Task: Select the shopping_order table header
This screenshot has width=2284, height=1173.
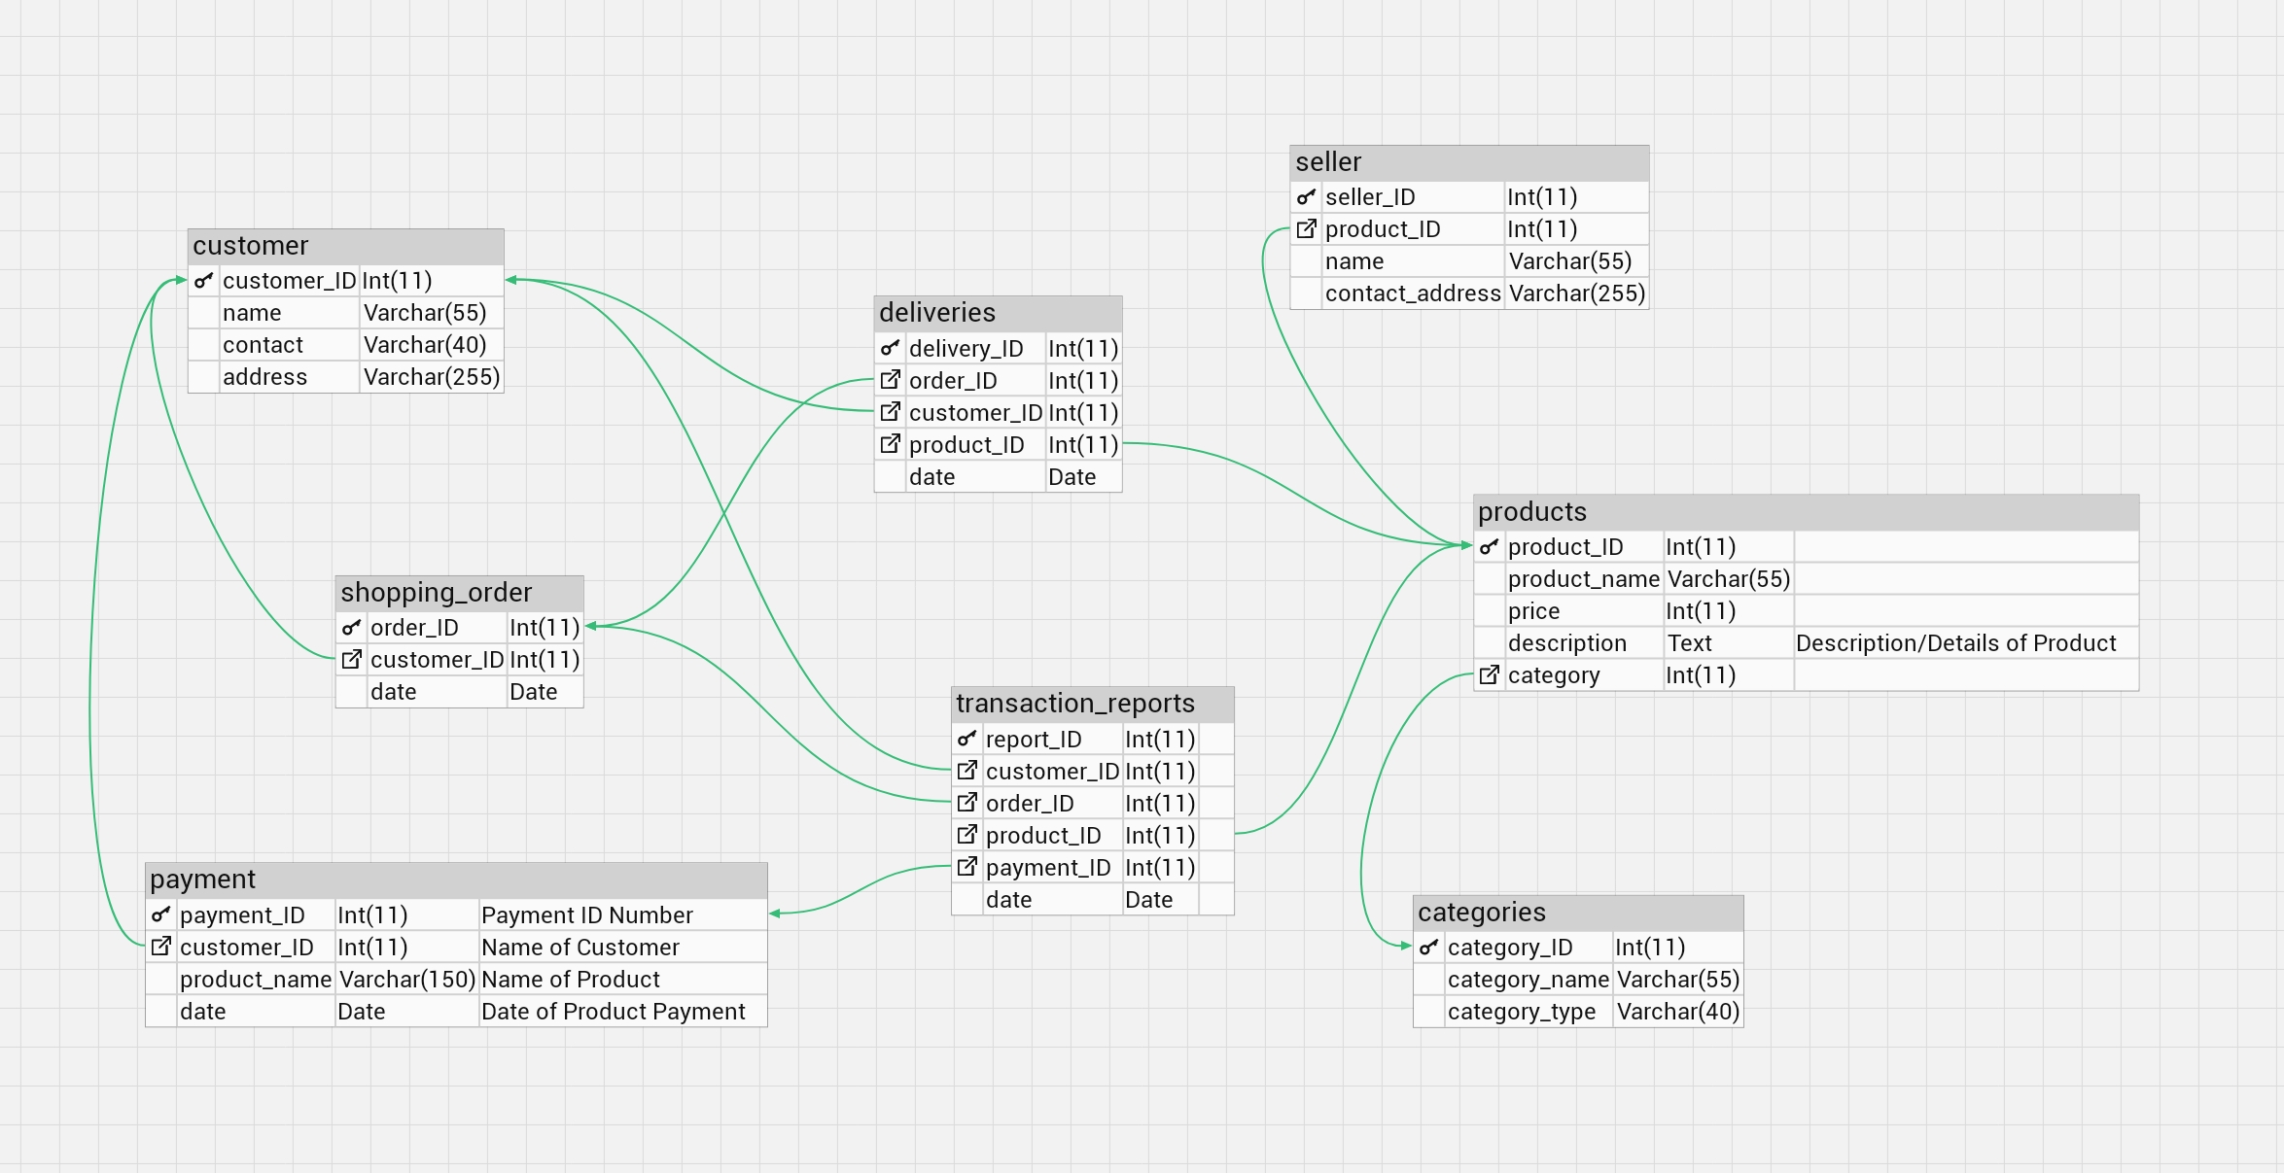Action: point(460,593)
